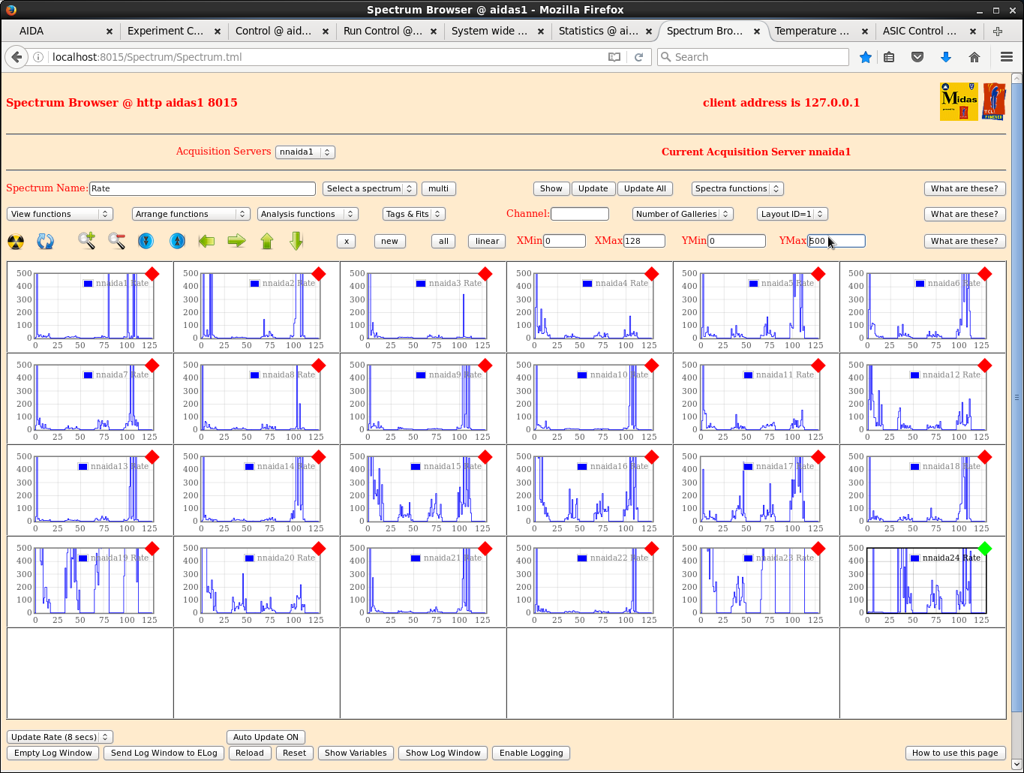Screen dimensions: 1024x773
Task: Open the Analysis functions dropdown
Action: coord(308,214)
